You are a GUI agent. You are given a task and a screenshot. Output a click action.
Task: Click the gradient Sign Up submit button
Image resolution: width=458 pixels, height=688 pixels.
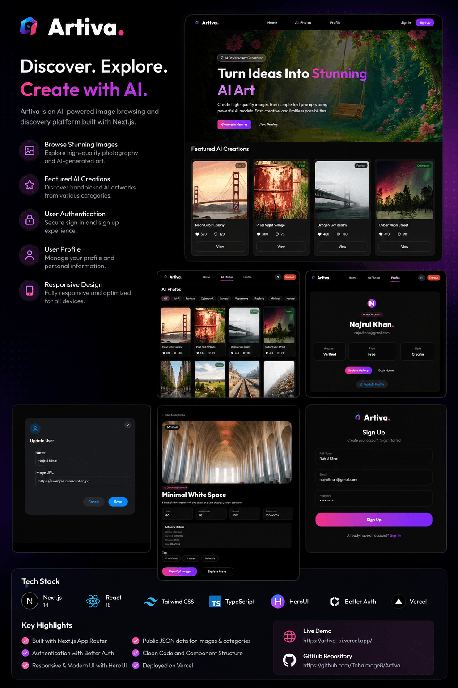pos(374,520)
